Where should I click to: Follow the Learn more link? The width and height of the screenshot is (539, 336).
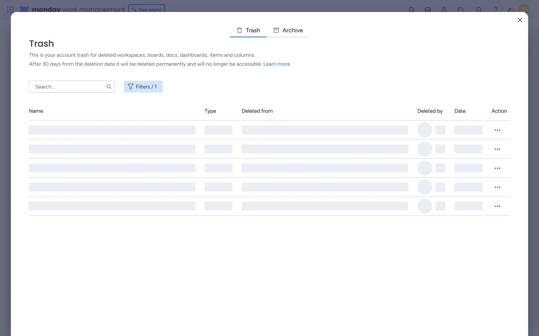(277, 64)
